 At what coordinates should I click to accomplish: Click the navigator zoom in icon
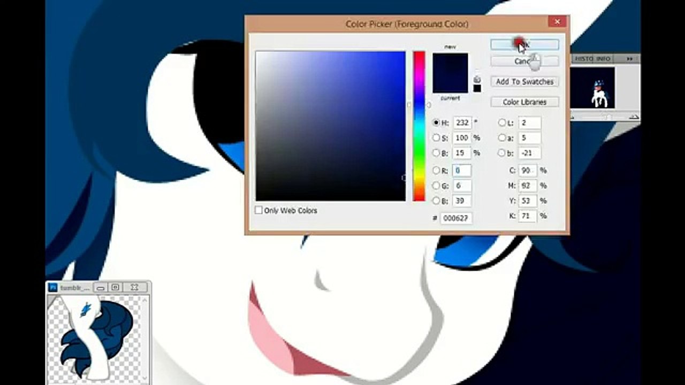[634, 117]
